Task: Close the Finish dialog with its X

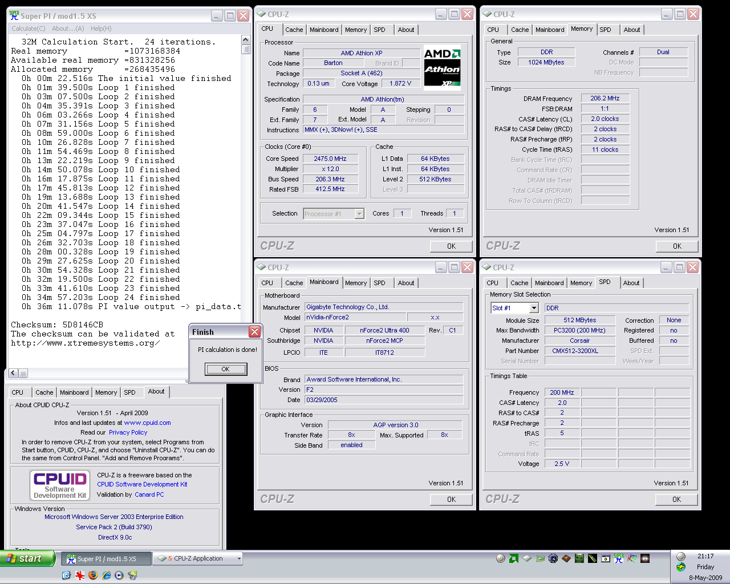Action: coord(255,331)
